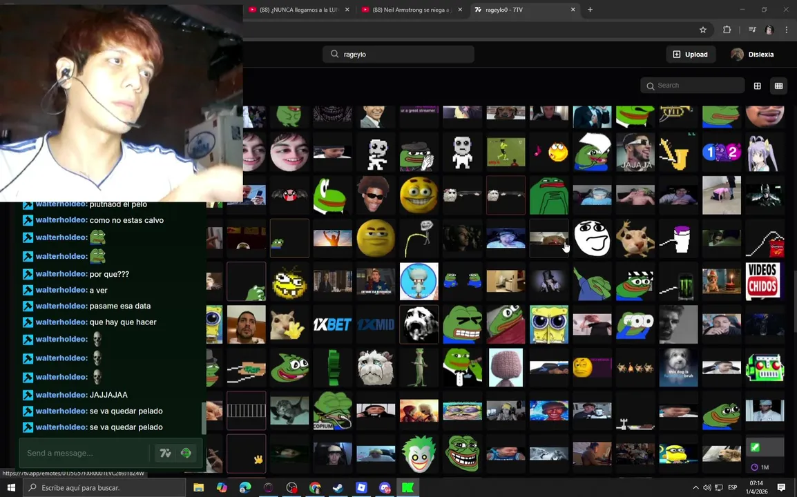Open the afro man with sunglasses emote

[376, 195]
